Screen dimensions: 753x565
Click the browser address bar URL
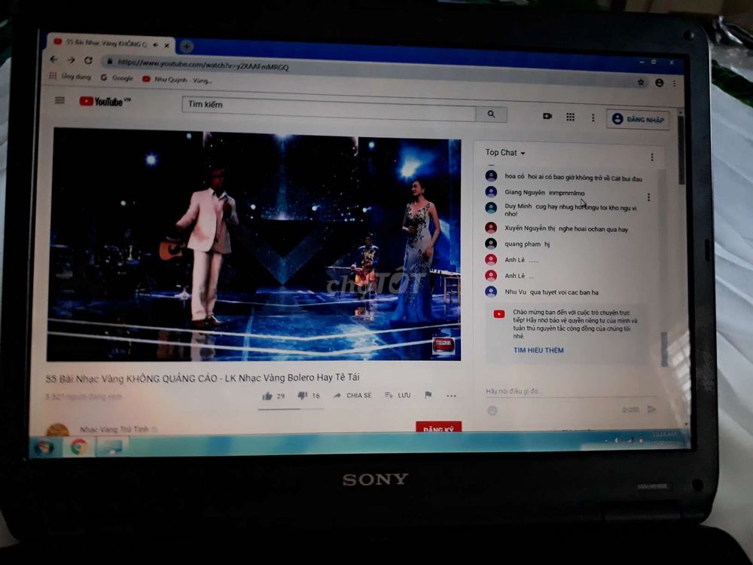coord(203,64)
